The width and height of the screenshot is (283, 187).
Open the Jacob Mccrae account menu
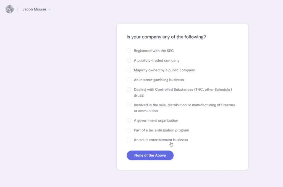pos(35,9)
